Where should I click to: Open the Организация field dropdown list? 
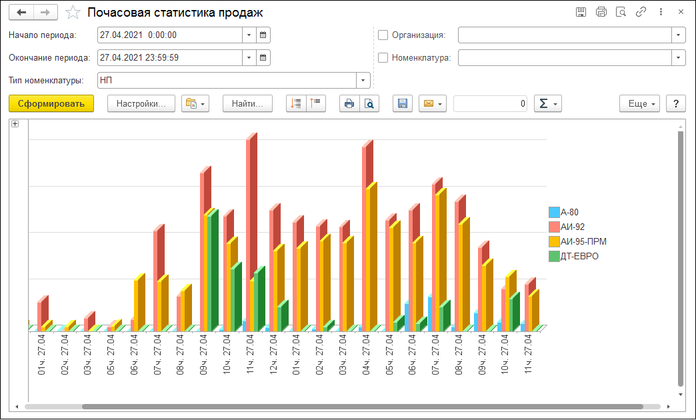(x=679, y=35)
